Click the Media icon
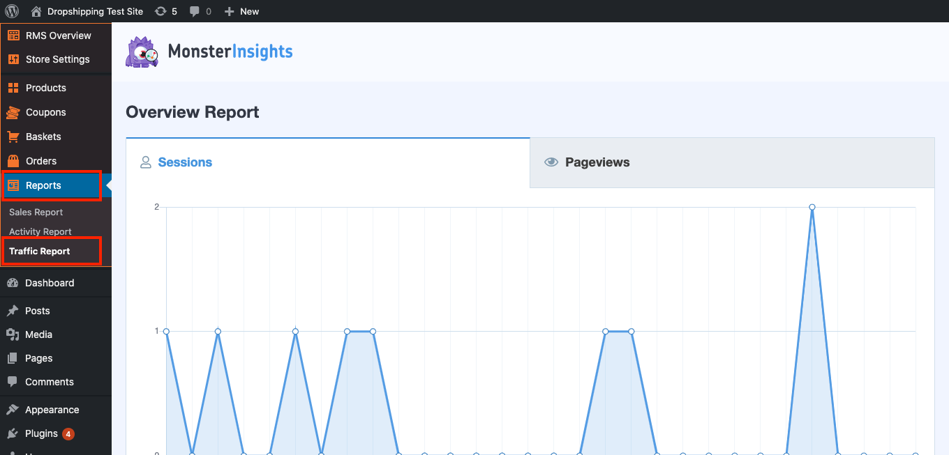 pos(13,334)
